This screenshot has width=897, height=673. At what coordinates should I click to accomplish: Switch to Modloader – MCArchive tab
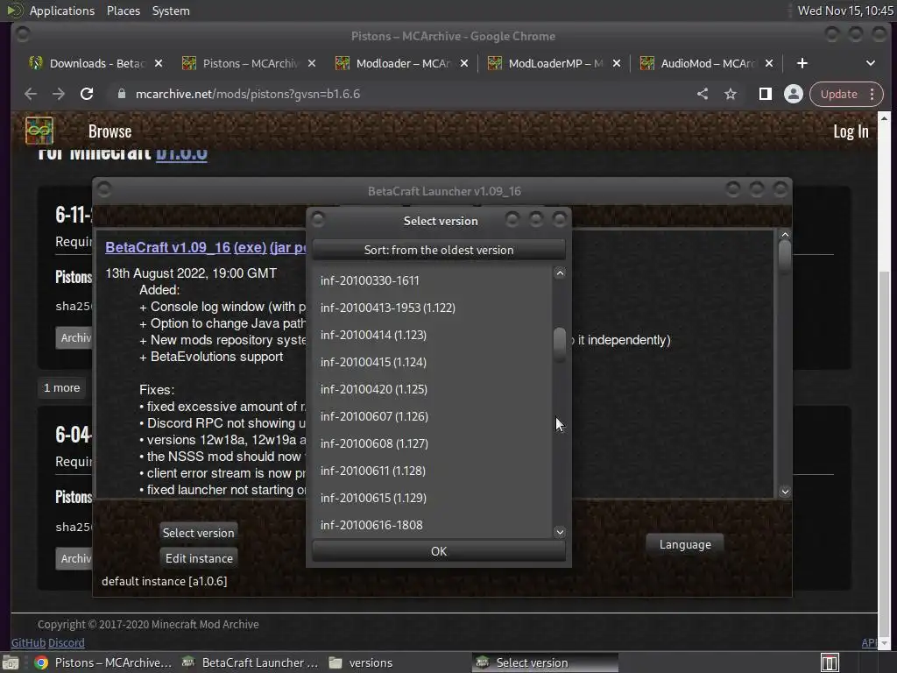(x=403, y=63)
